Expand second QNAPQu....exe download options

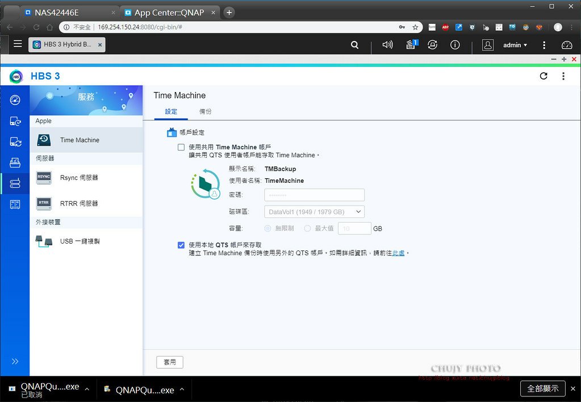[x=182, y=389]
